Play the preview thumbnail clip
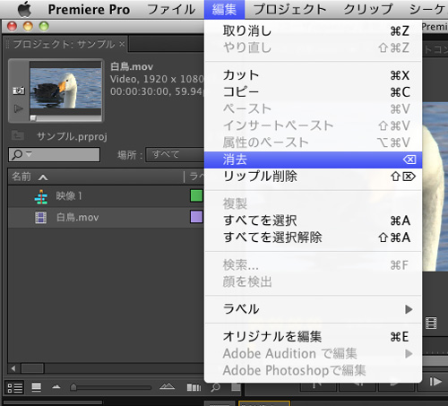Screen dimensions: 448x406 (x=19, y=108)
